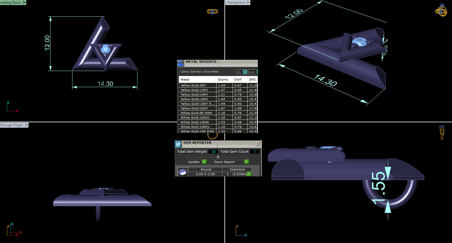The width and height of the screenshot is (452, 243).
Task: Close the Gem Reporter panel
Action: pyautogui.click(x=258, y=144)
